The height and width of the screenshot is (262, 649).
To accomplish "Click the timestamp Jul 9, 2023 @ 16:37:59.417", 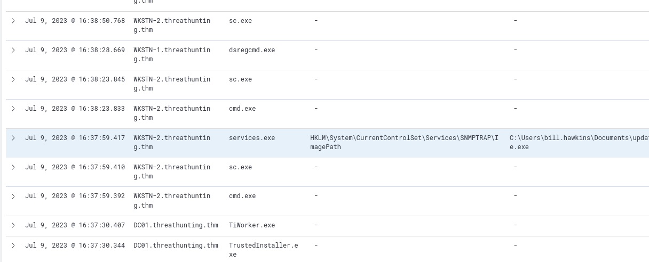I will (x=75, y=138).
